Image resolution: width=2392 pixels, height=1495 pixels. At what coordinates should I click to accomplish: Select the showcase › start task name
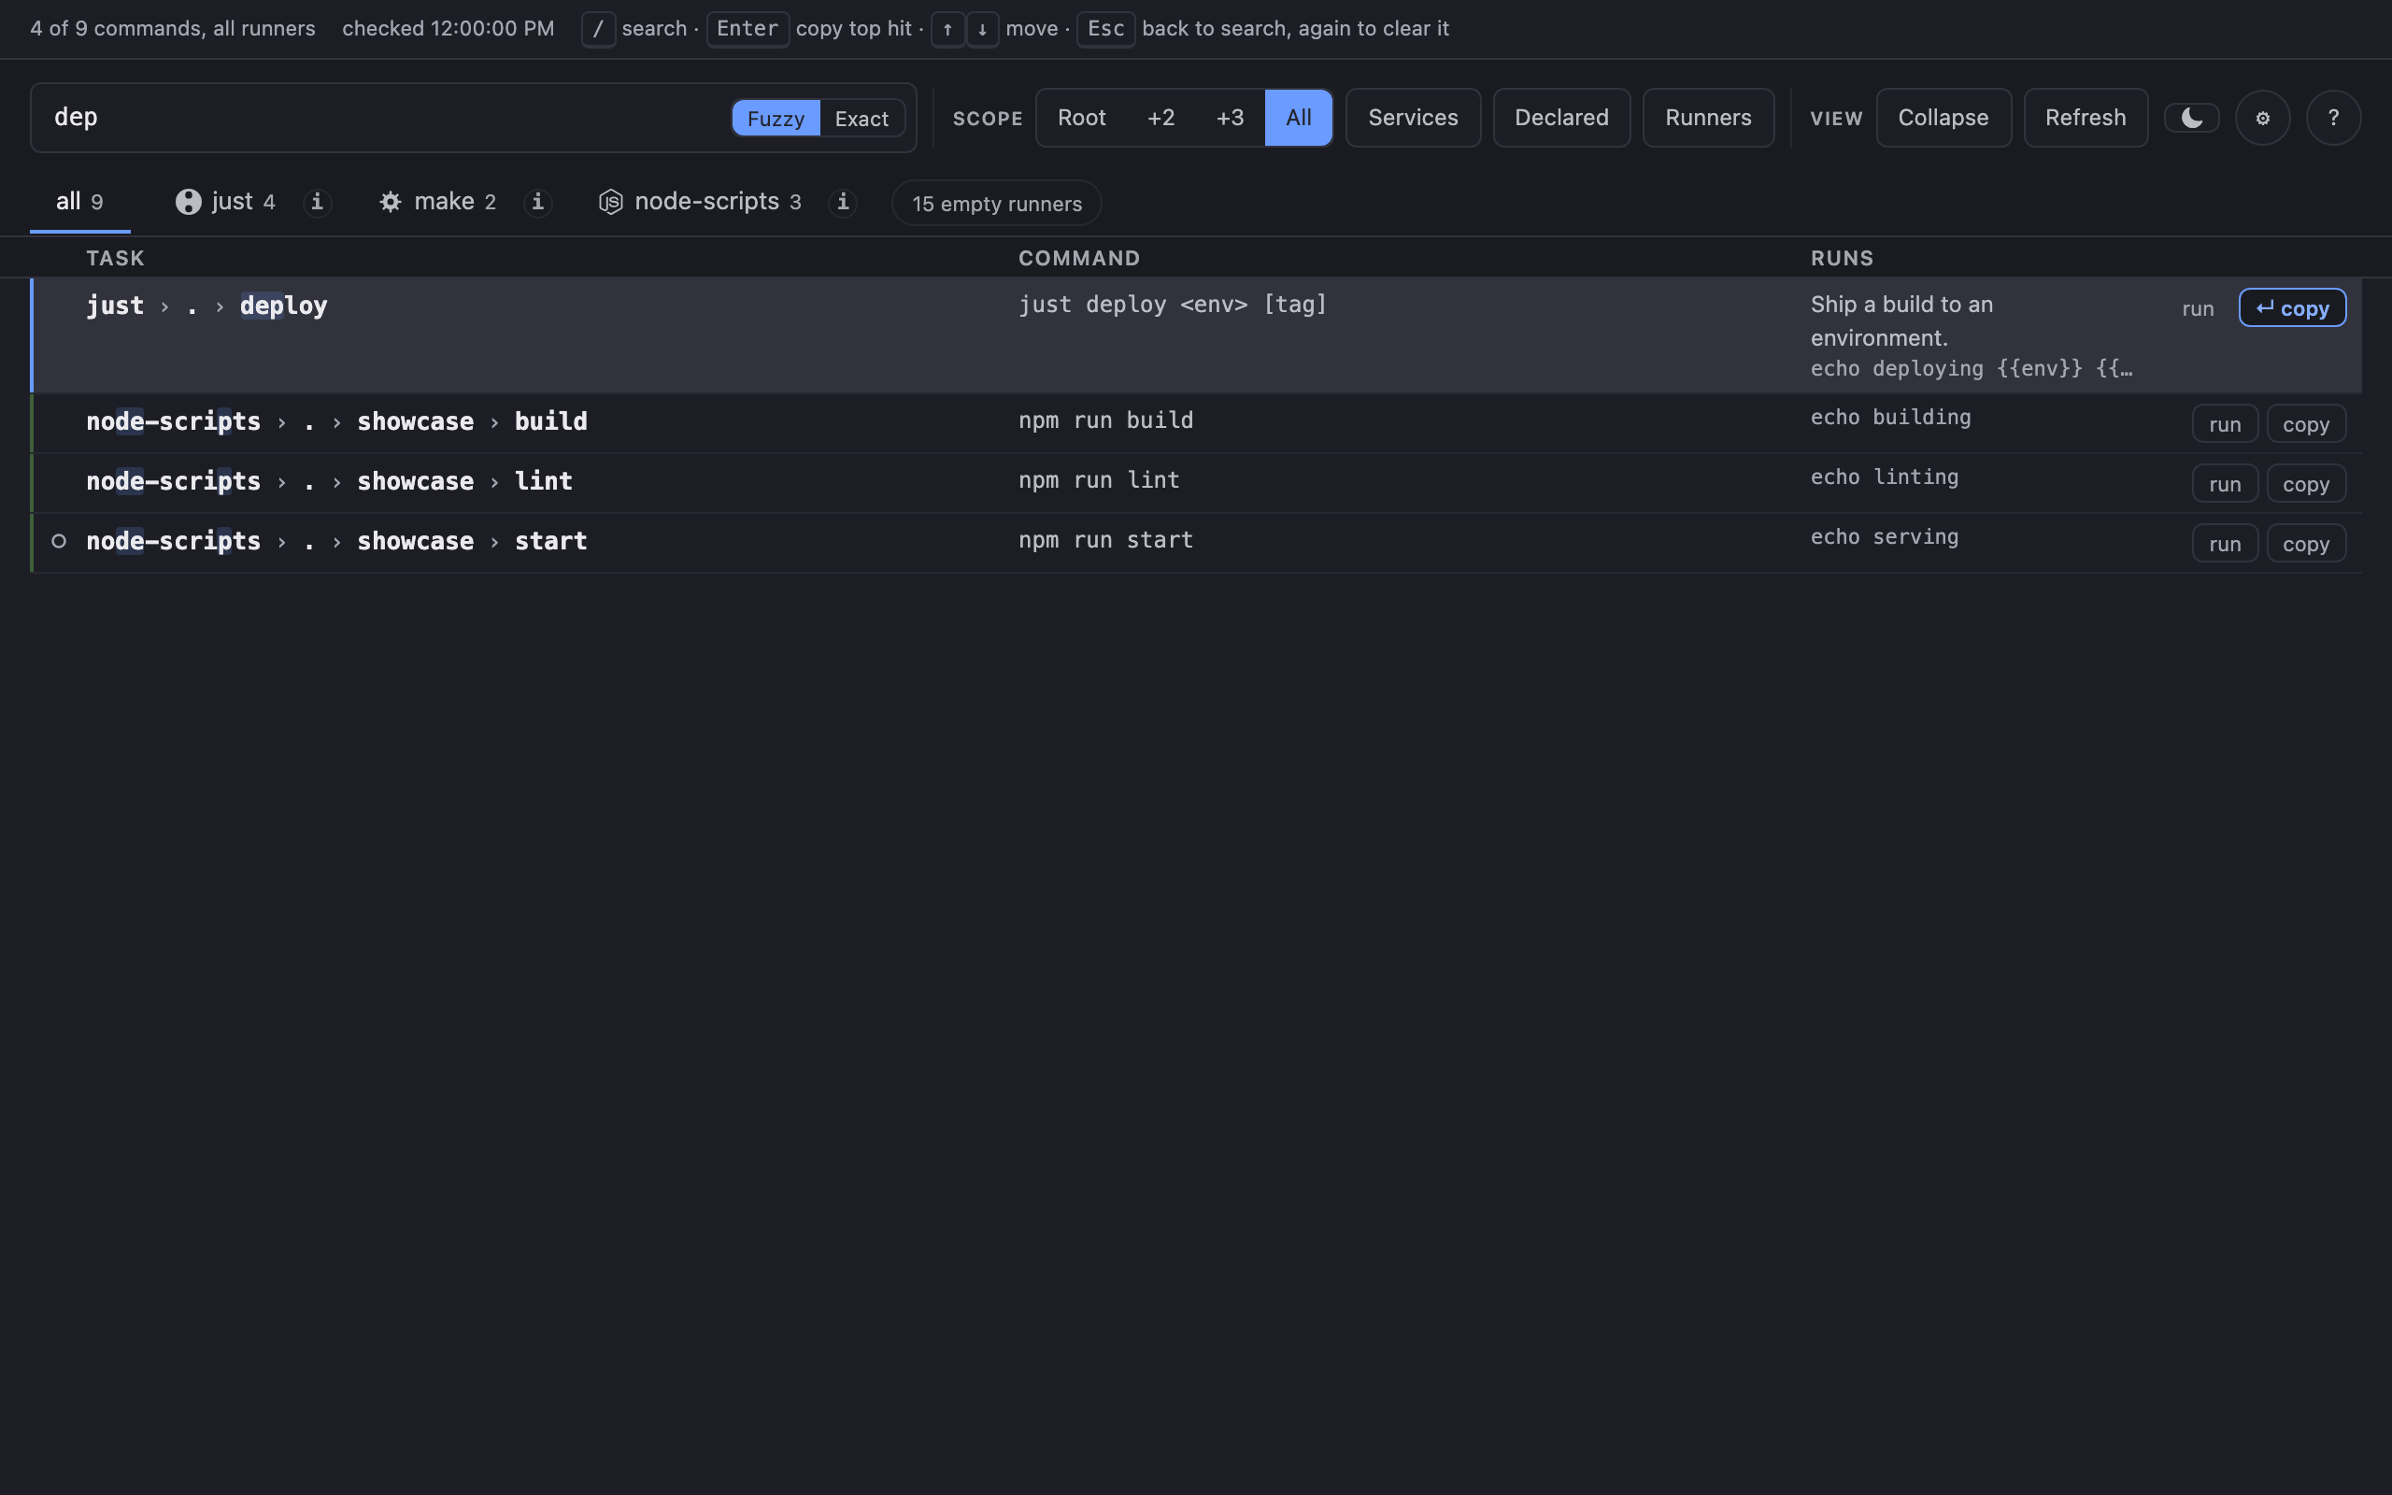pos(472,541)
